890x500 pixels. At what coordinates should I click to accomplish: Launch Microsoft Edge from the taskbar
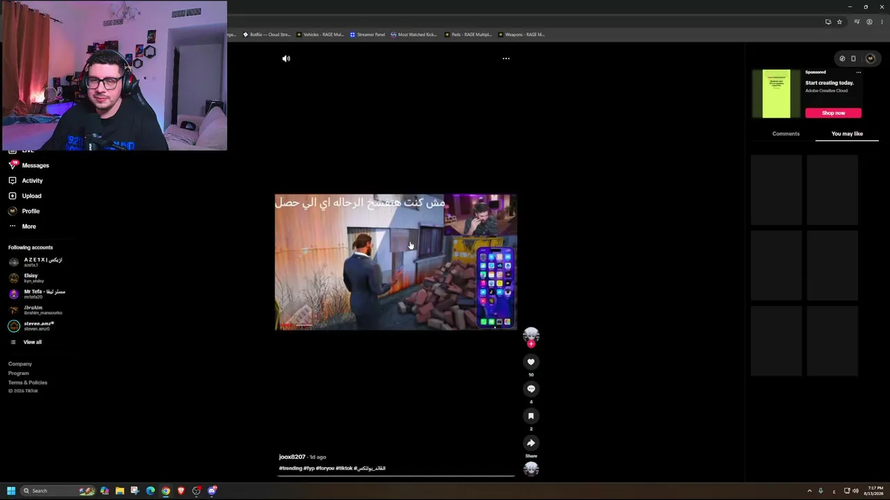pos(150,491)
